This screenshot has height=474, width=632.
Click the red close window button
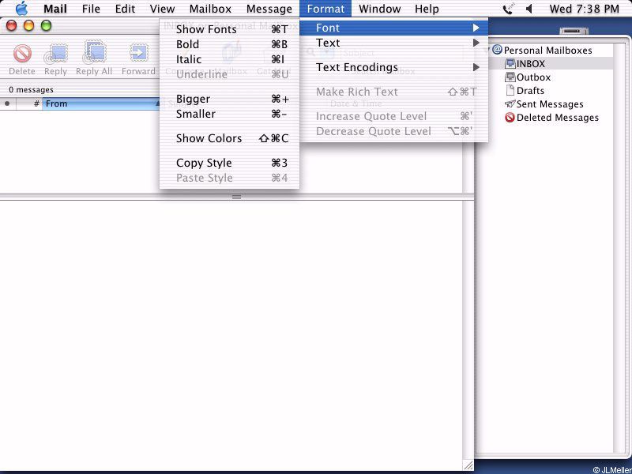coord(11,26)
